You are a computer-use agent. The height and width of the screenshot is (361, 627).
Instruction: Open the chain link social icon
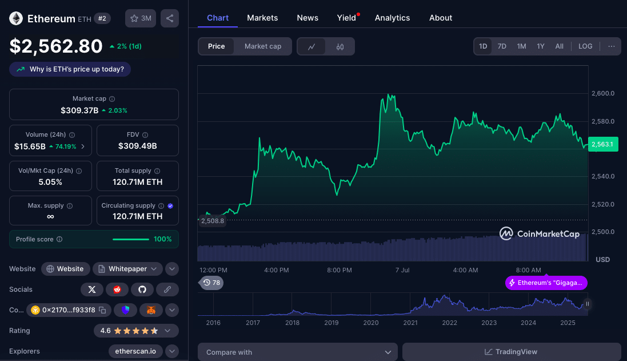[167, 289]
